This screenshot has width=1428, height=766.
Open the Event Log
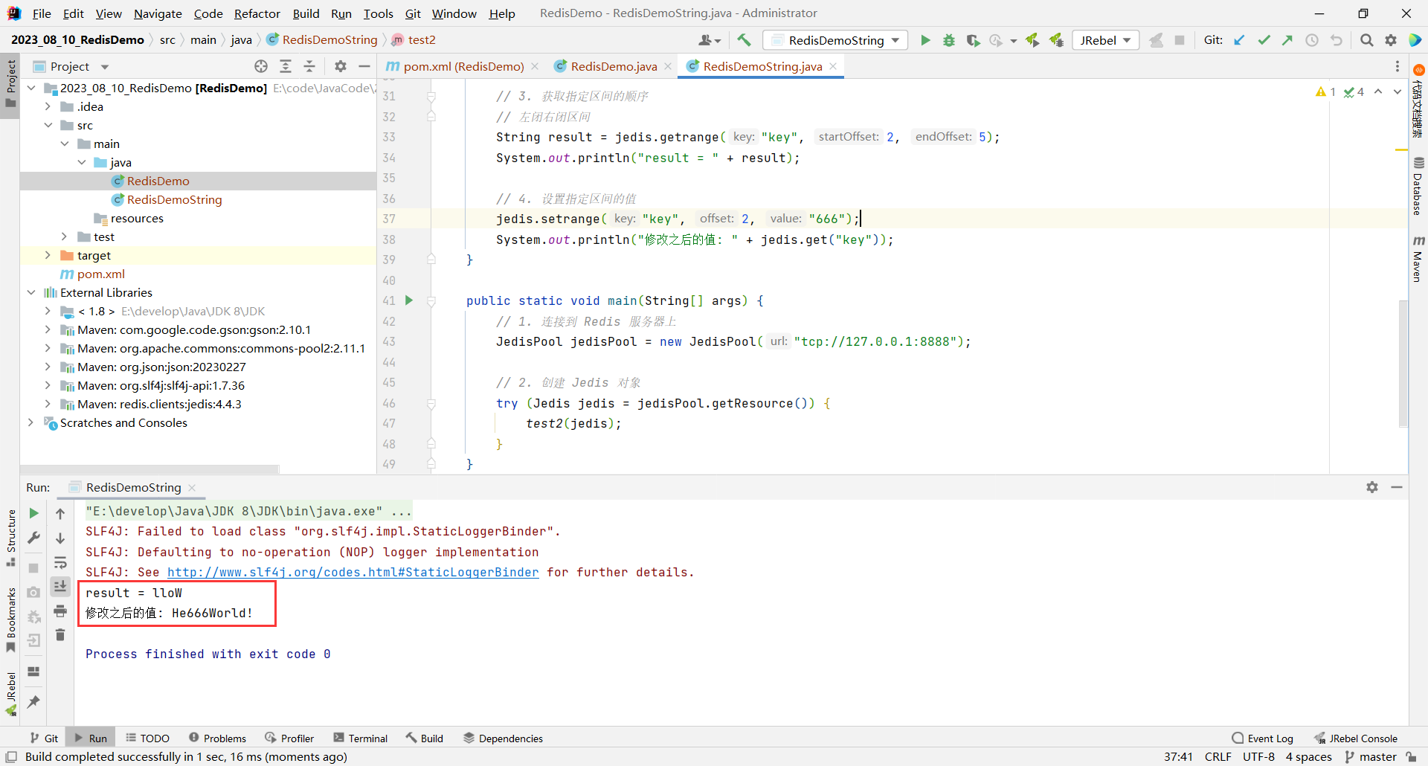[1263, 738]
